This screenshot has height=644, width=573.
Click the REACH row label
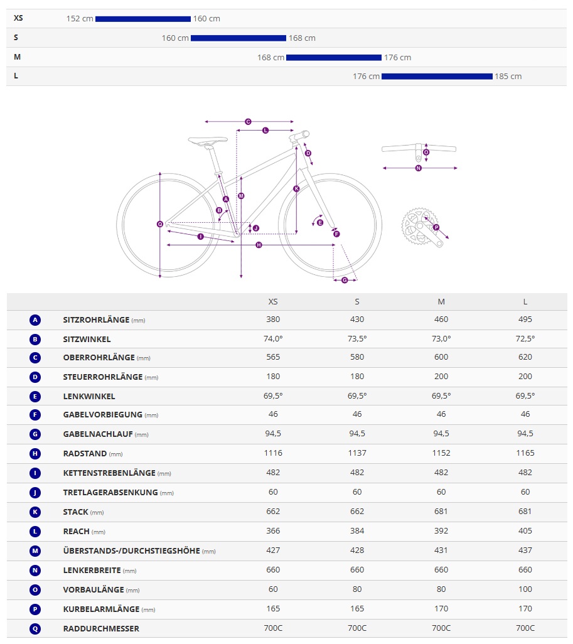click(77, 532)
